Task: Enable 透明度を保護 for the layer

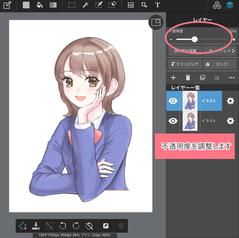Action: [185, 51]
